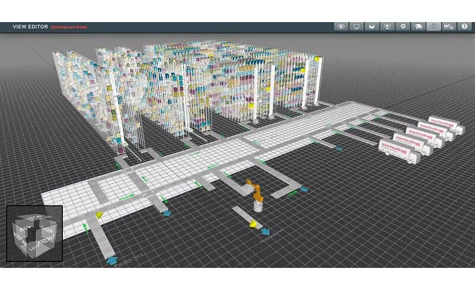
Task: Select the orange robot arm in scene
Action: tap(255, 191)
